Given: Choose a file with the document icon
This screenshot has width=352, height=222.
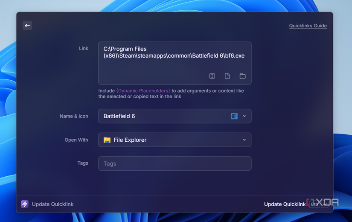Looking at the screenshot, I should tap(227, 76).
